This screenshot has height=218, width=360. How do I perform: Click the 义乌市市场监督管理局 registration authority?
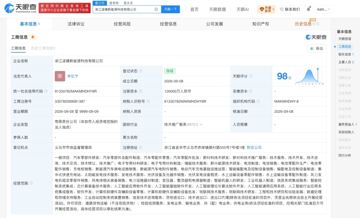[73, 148]
